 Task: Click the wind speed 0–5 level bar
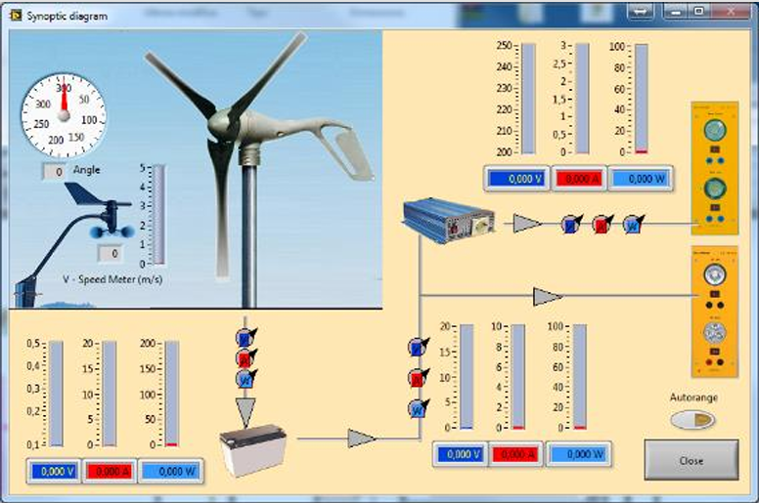pos(158,215)
